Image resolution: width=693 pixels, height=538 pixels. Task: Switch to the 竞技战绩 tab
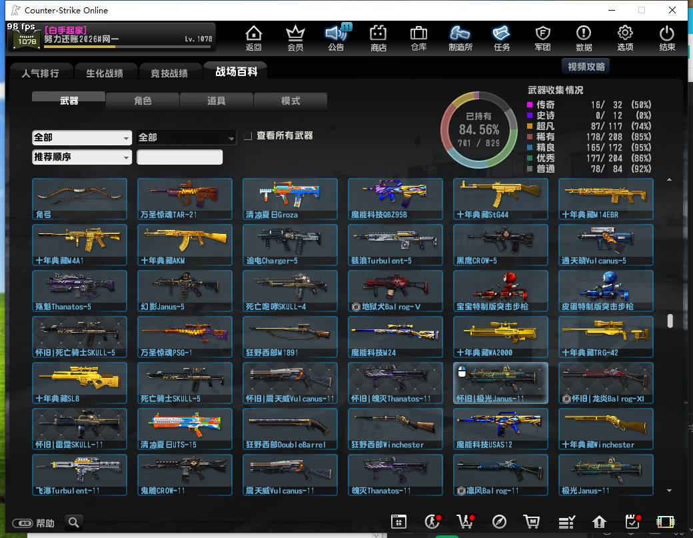[x=169, y=73]
